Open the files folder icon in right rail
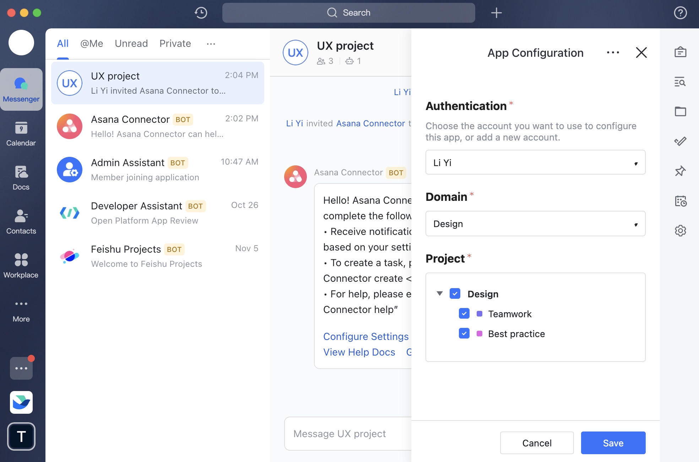 [x=680, y=111]
